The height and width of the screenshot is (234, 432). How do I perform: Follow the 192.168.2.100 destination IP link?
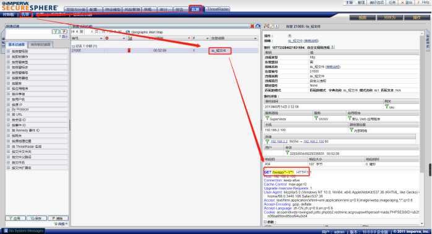314,141
